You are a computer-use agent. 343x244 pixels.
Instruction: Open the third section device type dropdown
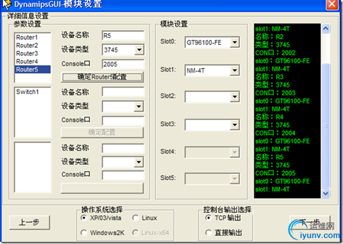tap(139, 162)
